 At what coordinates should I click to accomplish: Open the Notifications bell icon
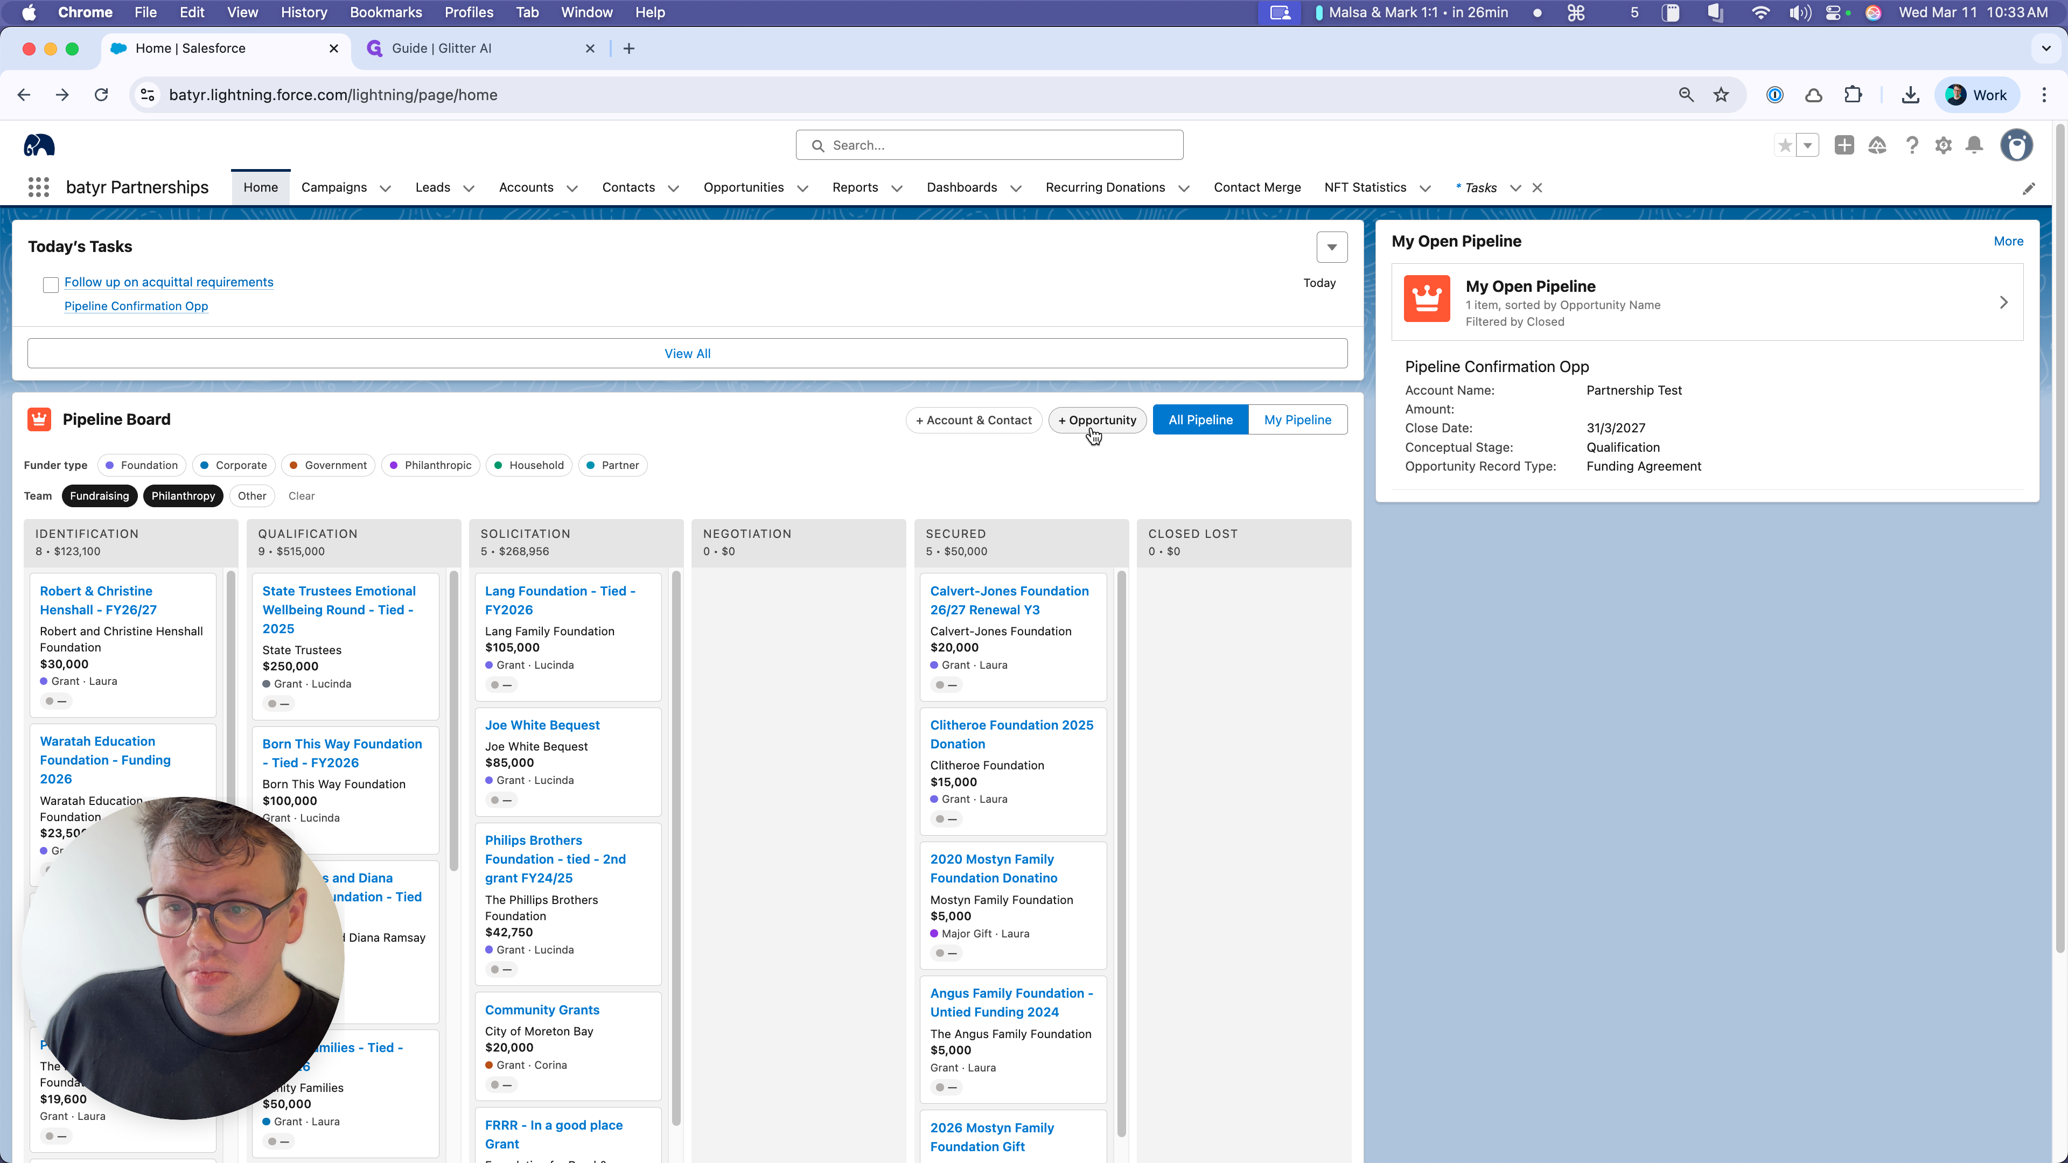click(1974, 145)
